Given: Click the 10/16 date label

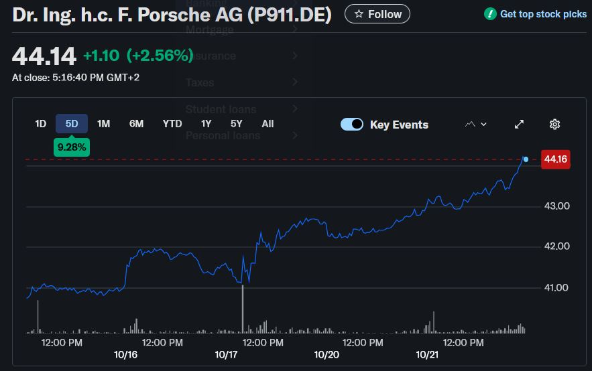Looking at the screenshot, I should (x=126, y=355).
